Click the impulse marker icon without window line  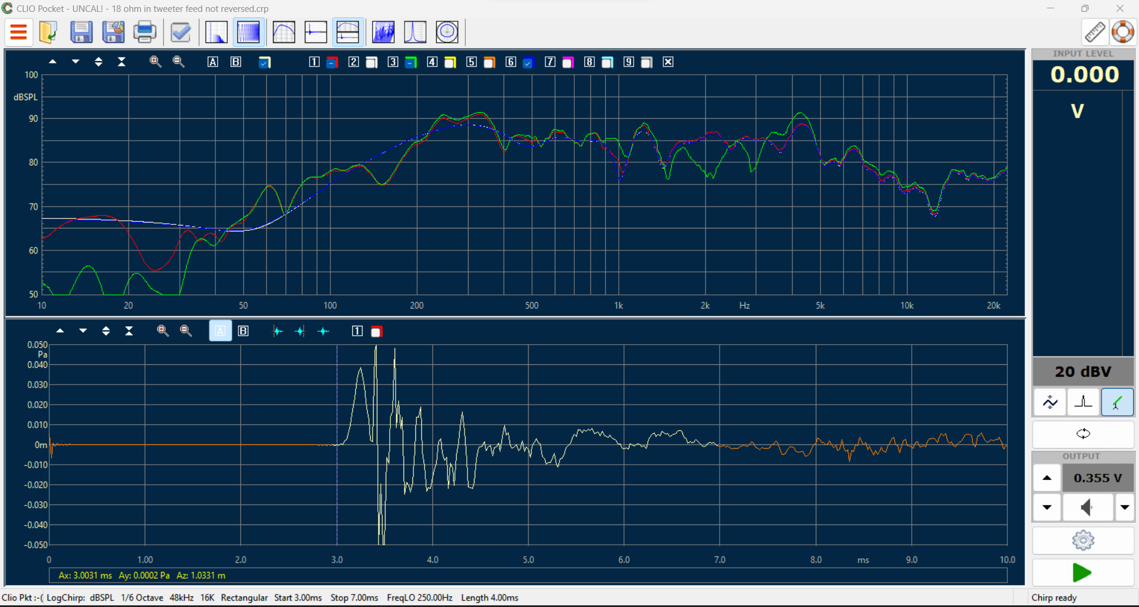click(x=323, y=331)
